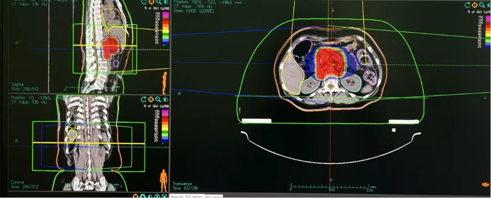
Task: Click the orange patient orientation figure in sagittal view
Action: pos(165,82)
